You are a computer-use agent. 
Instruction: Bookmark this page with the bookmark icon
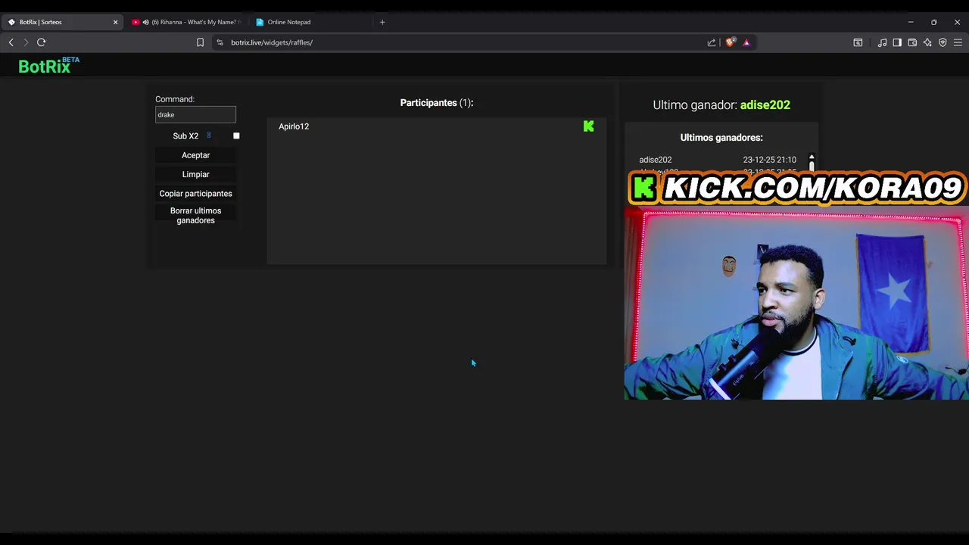pyautogui.click(x=200, y=42)
